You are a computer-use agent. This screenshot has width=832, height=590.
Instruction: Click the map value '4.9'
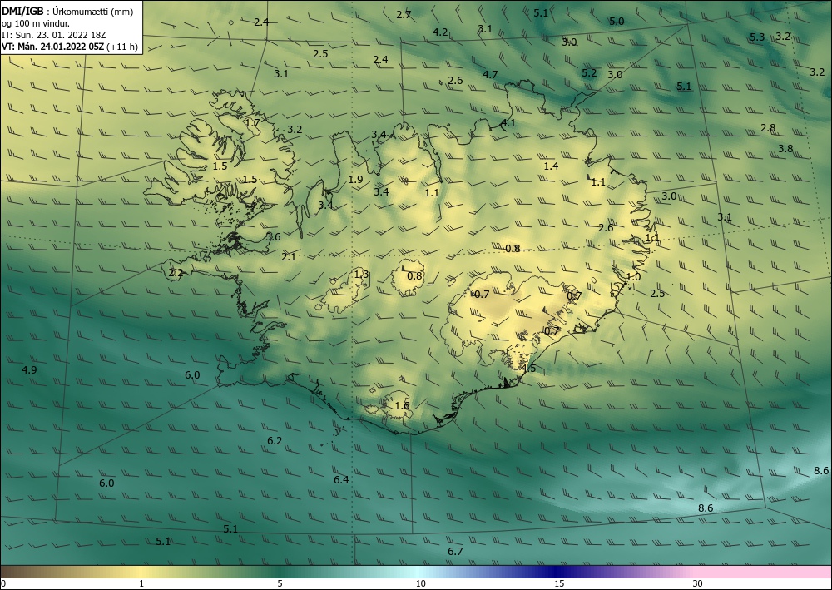point(30,369)
